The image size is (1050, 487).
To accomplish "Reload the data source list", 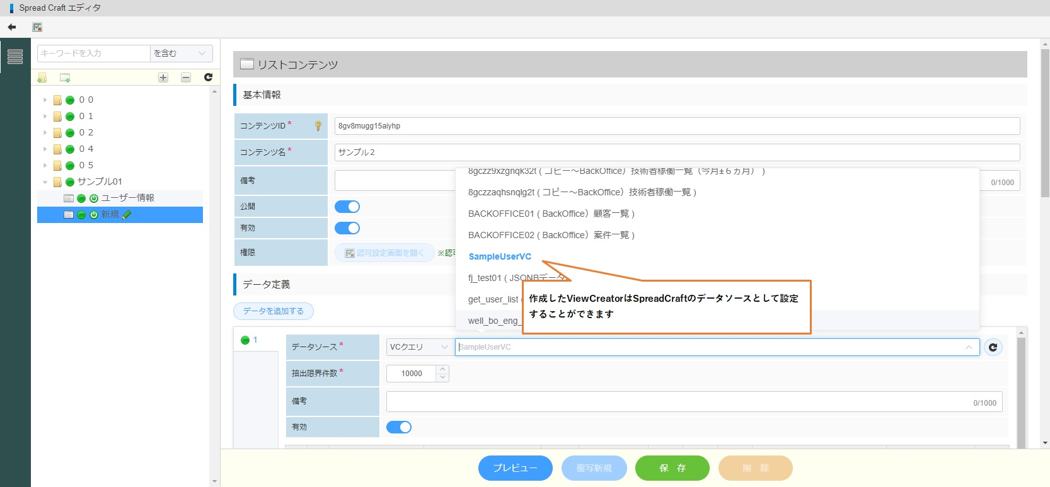I will [993, 347].
